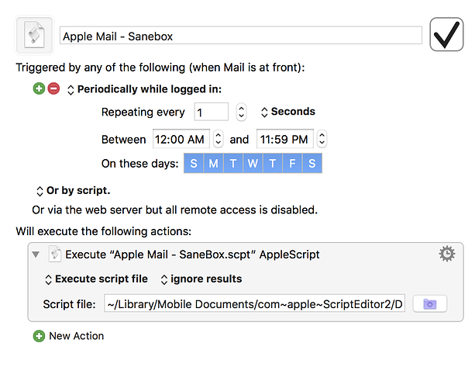
Task: Toggle Monday in the days selector
Action: click(x=213, y=164)
